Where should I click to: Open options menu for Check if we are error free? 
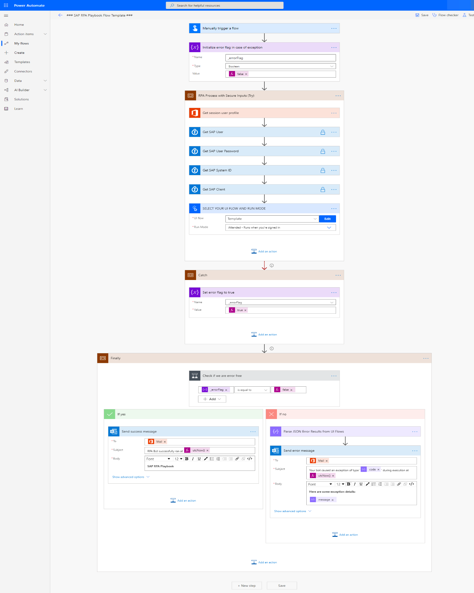[334, 376]
